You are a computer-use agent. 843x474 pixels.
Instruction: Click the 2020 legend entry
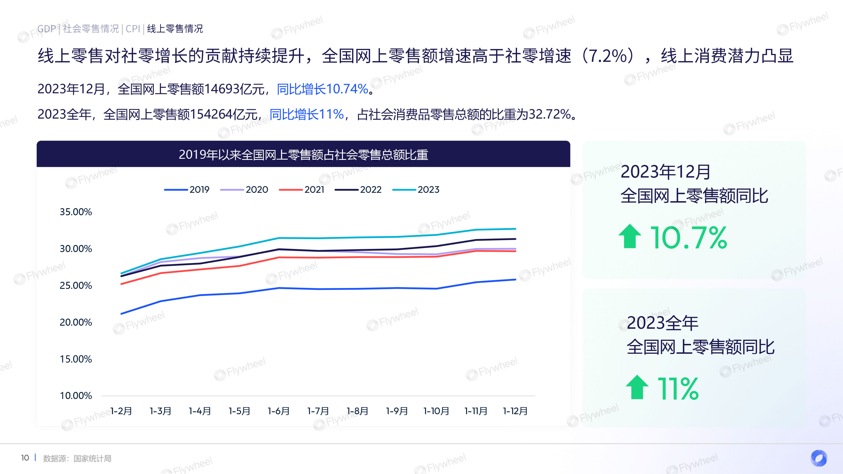(x=244, y=190)
